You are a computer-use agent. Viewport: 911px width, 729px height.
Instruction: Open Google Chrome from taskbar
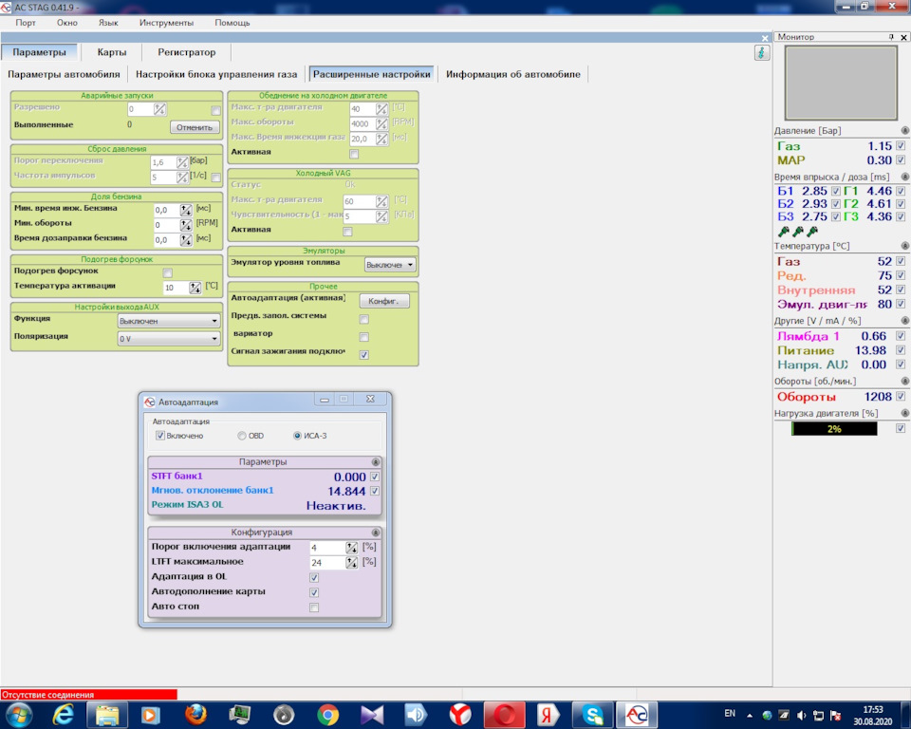click(x=328, y=715)
